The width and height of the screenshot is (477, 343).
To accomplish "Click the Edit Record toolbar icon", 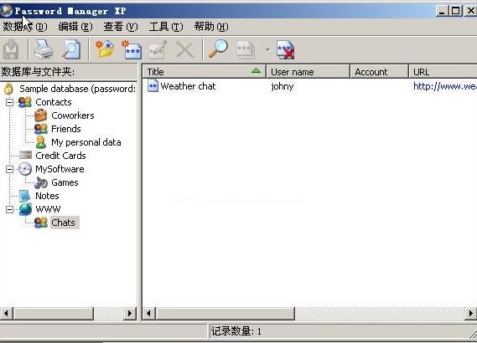I will pos(158,50).
